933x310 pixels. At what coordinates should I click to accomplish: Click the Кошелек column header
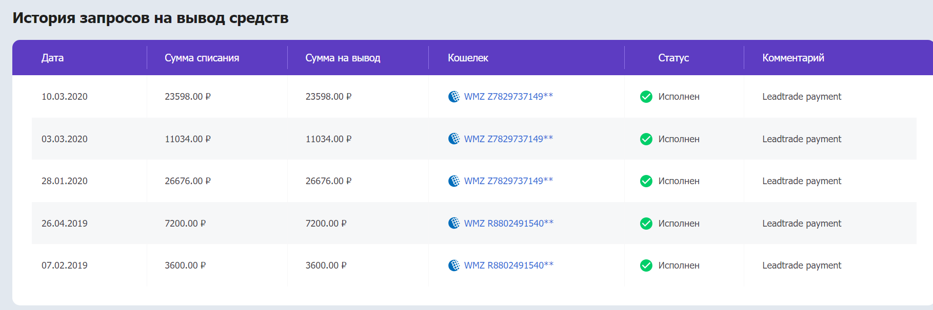[468, 58]
